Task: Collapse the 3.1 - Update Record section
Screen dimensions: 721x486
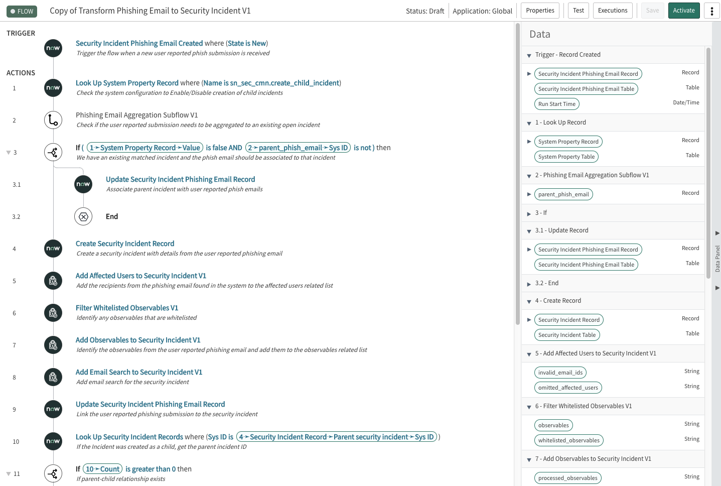Action: tap(529, 231)
